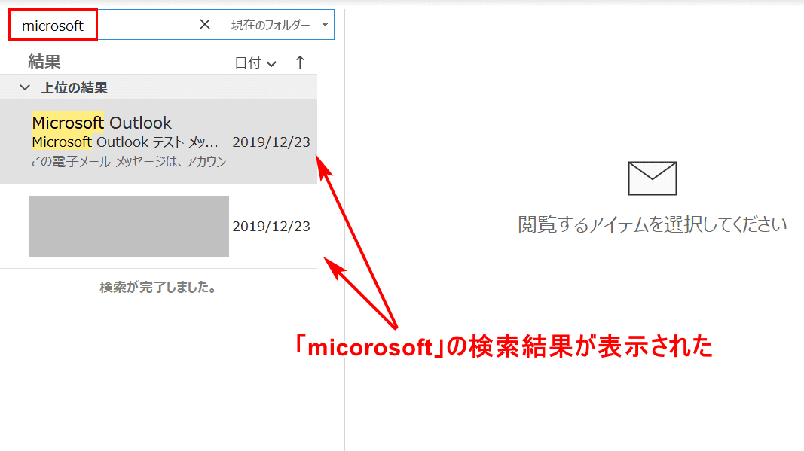The width and height of the screenshot is (804, 451).
Task: Click the 上位の結果 group header text
Action: click(x=74, y=88)
